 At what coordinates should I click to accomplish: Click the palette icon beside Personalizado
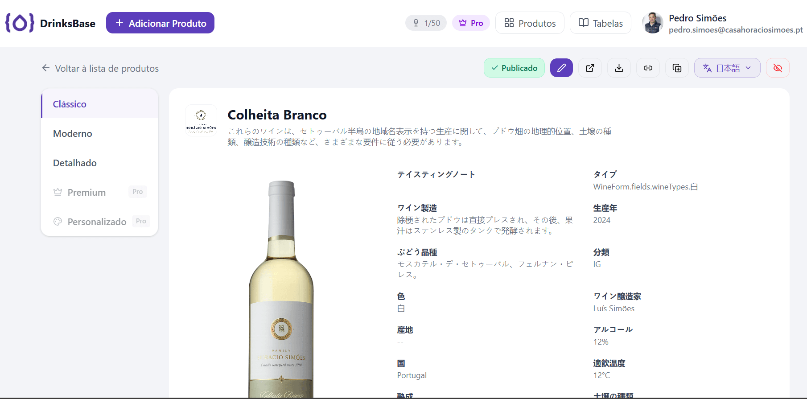click(x=58, y=222)
